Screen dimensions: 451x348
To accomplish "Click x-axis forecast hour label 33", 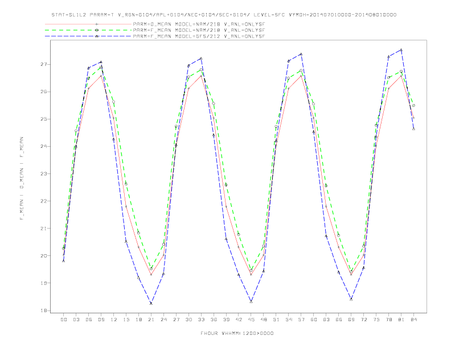I will (202, 320).
